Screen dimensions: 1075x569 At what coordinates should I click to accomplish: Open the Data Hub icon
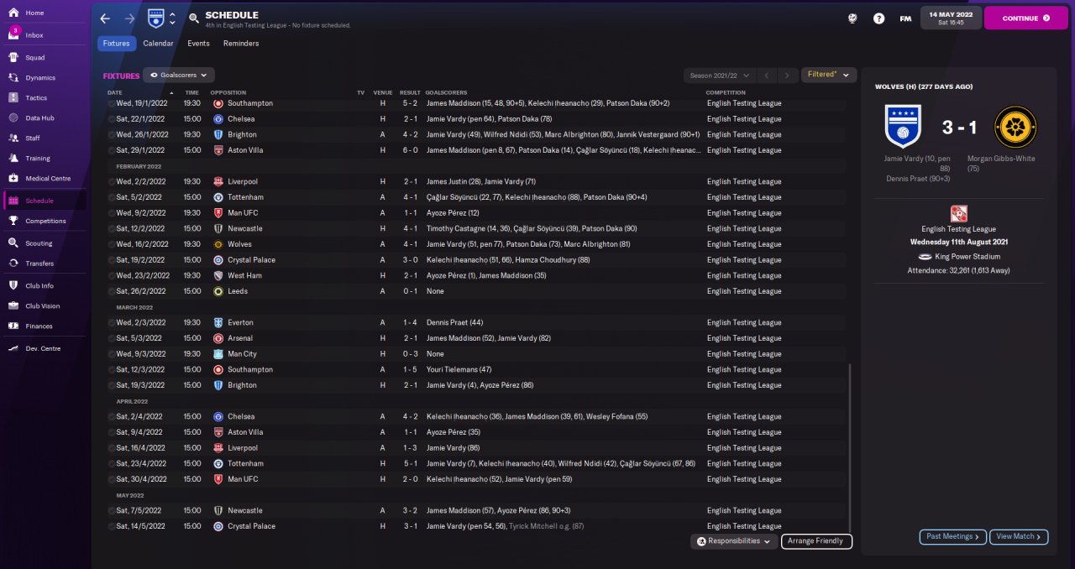pyautogui.click(x=14, y=118)
